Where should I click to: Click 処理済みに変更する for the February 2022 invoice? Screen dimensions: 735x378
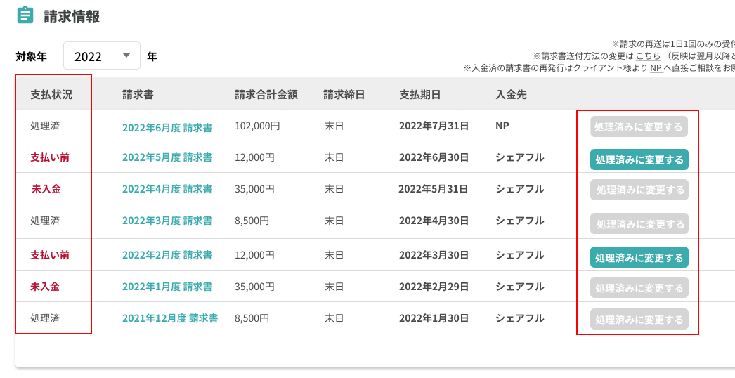[x=639, y=258]
